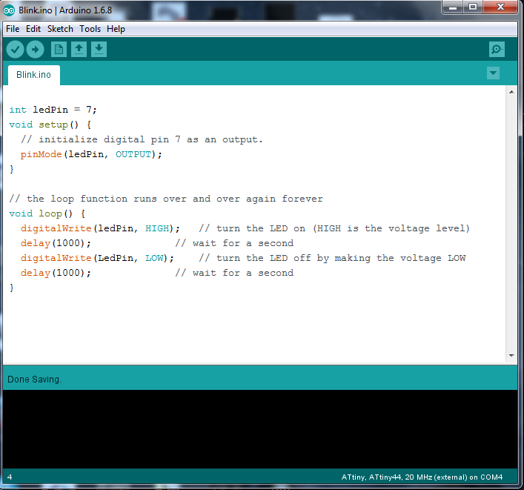The image size is (524, 490).
Task: Open the File menu
Action: tap(13, 29)
